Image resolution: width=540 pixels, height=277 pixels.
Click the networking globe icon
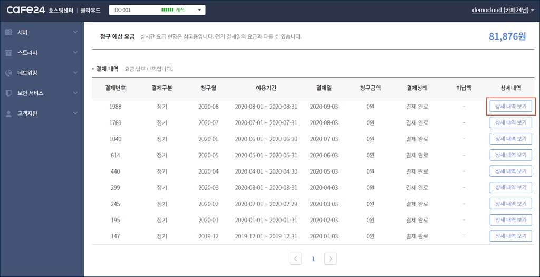pos(8,73)
